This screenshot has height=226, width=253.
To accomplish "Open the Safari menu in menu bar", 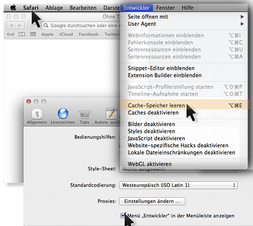I will (31, 8).
